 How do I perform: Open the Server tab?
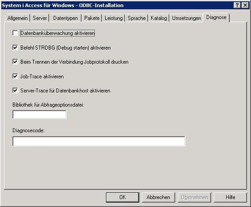pos(40,18)
